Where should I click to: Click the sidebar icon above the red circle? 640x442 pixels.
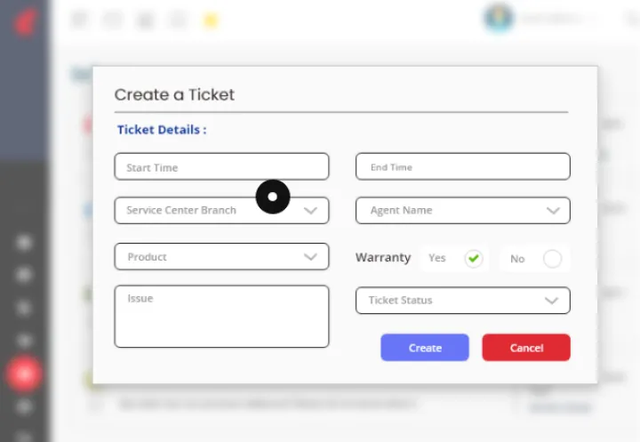point(24,341)
